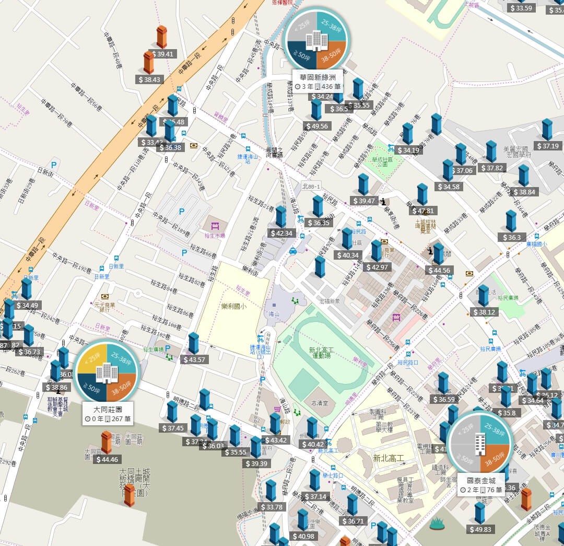Click the $40.34 price label
The image size is (564, 546).
click(x=347, y=255)
